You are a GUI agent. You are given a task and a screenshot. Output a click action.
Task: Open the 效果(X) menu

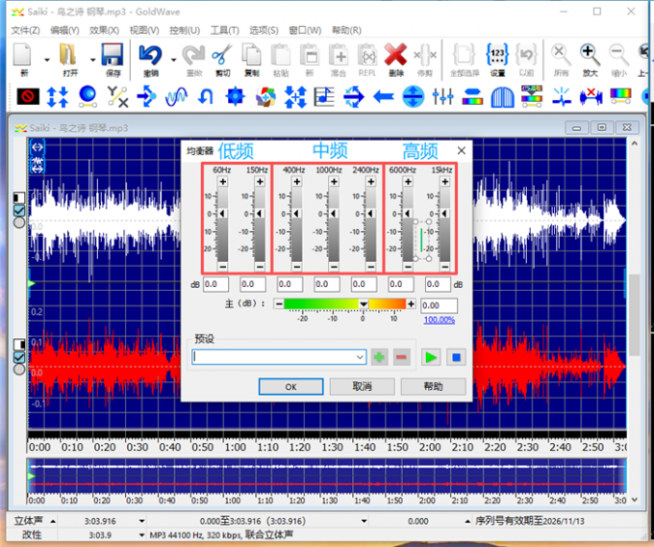(104, 30)
